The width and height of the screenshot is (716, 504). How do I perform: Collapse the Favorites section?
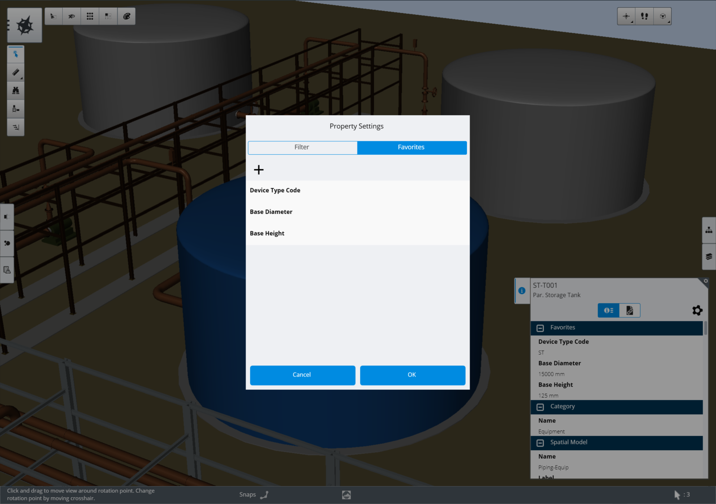540,328
